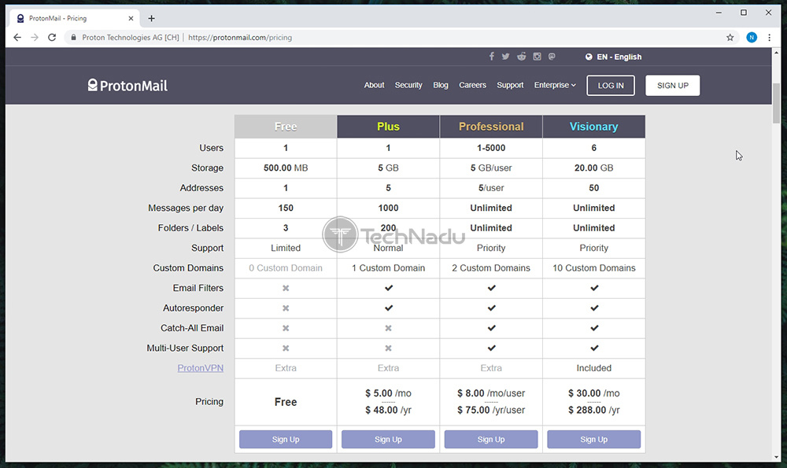
Task: Click the '10 Custom Domains' cell
Action: pos(593,268)
